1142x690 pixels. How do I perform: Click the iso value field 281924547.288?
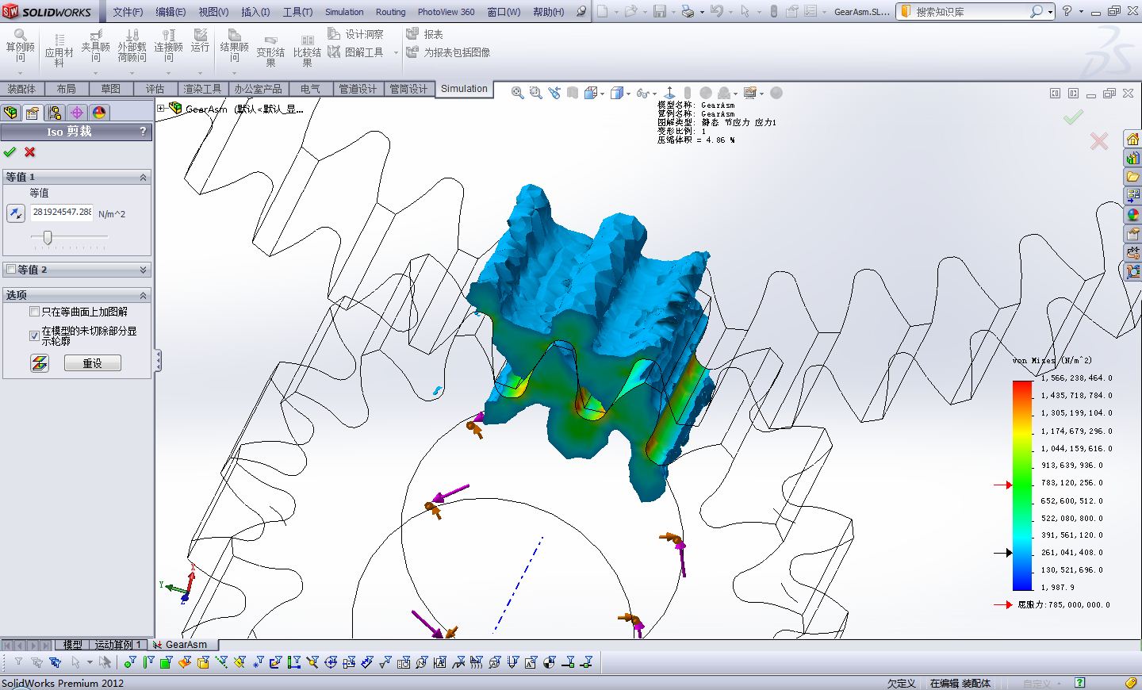click(62, 213)
